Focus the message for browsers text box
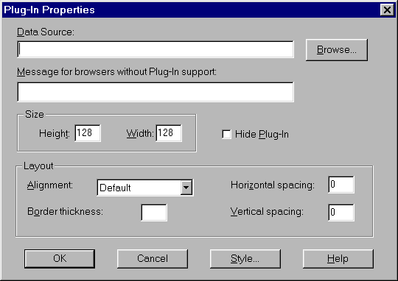This screenshot has height=281, width=398. click(x=156, y=92)
